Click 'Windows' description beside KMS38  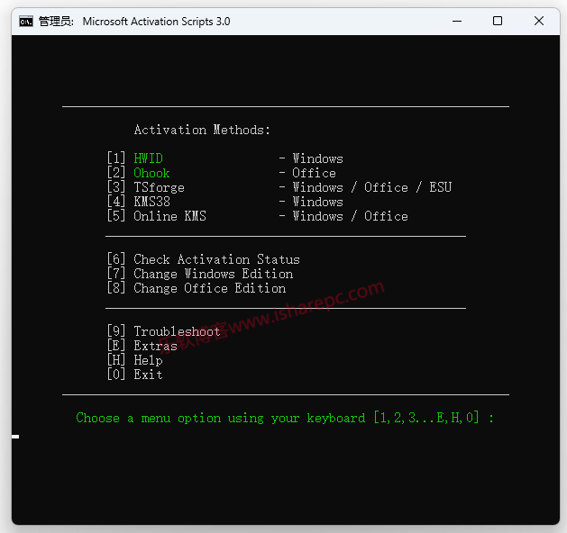click(317, 202)
